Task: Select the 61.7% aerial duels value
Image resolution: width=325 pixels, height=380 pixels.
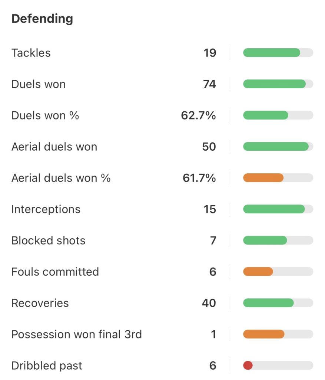Action: coord(199,178)
